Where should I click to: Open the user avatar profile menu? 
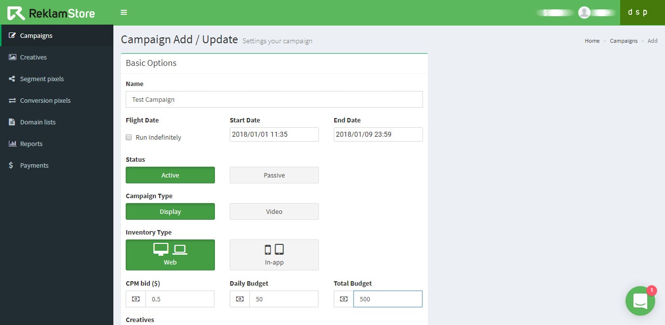pyautogui.click(x=584, y=13)
